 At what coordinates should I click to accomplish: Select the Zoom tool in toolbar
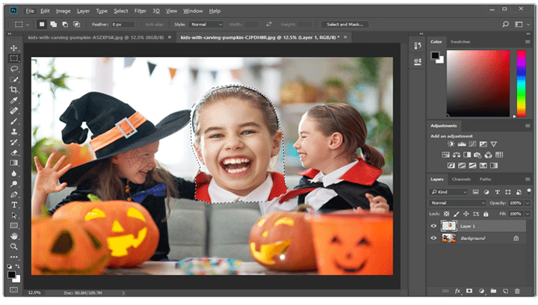pos(14,245)
